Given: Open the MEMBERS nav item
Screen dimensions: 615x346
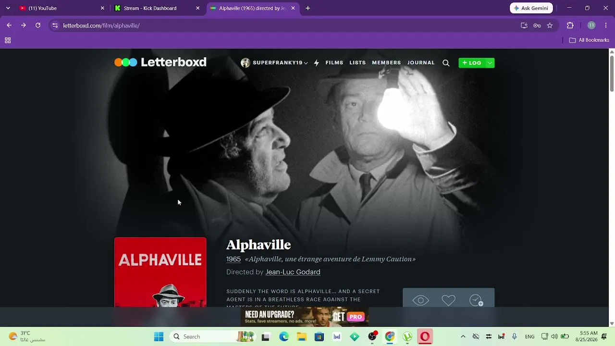Looking at the screenshot, I should click(386, 63).
